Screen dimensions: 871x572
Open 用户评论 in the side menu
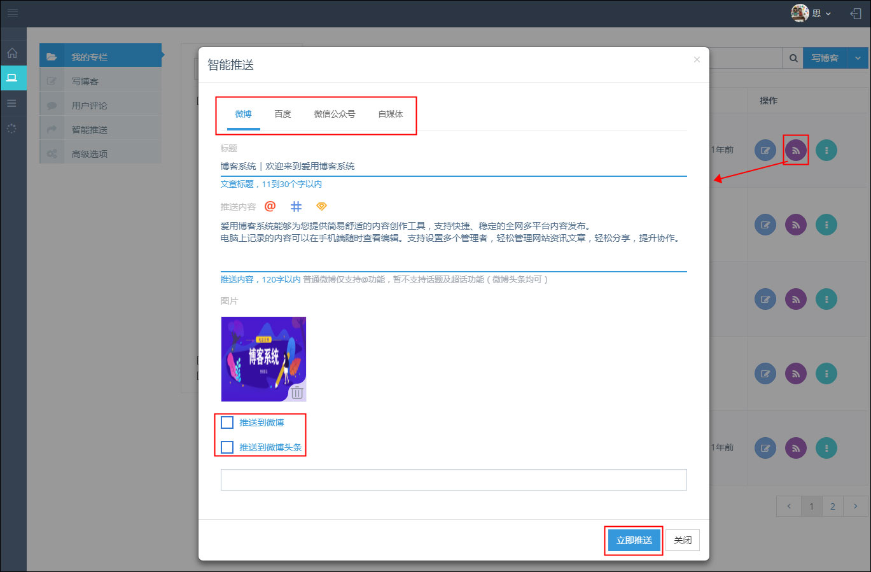click(x=101, y=105)
